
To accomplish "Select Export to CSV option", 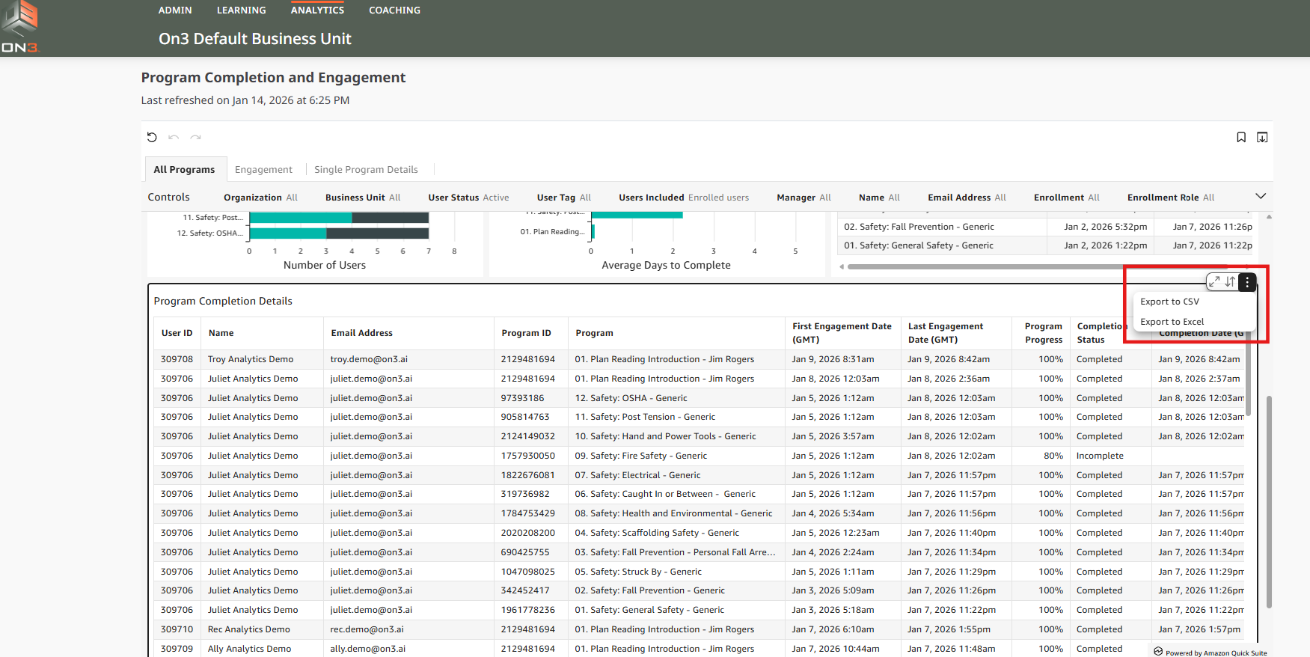I will (1169, 302).
